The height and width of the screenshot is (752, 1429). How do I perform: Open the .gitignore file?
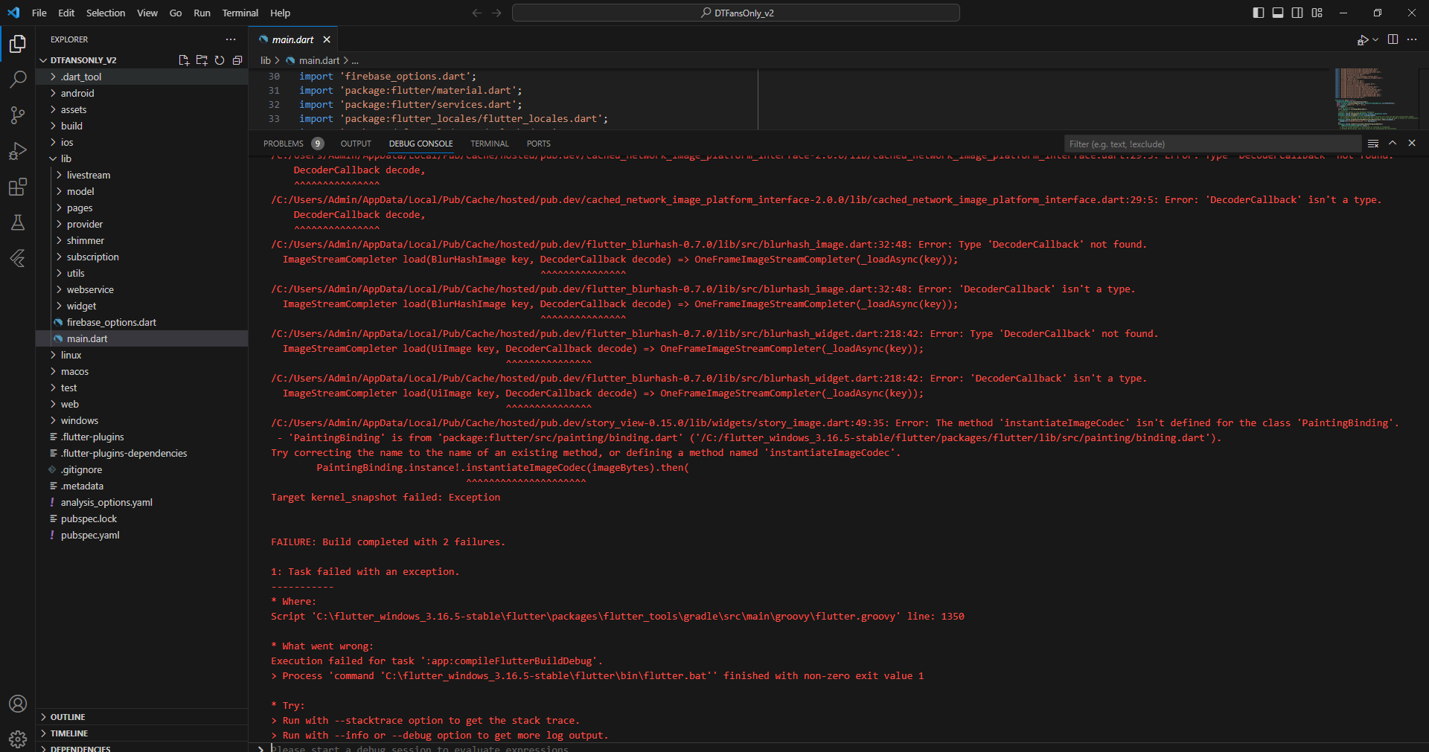(x=141, y=469)
